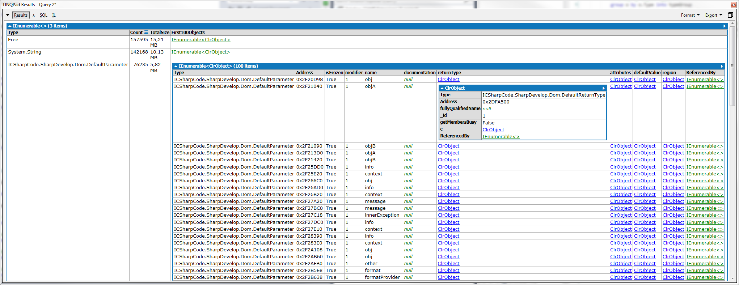Click the scrollbar up arrow
The image size is (739, 285).
[733, 23]
